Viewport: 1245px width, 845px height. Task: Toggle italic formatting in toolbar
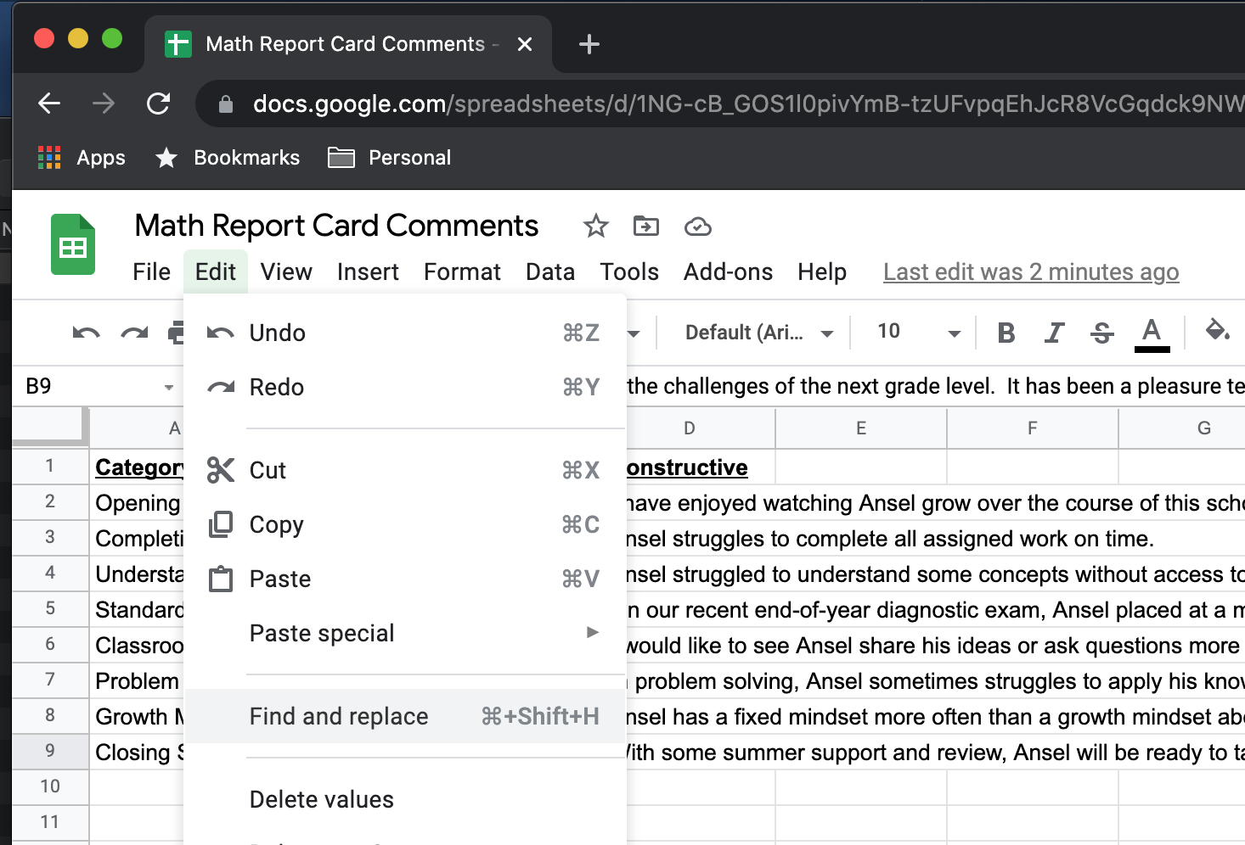pyautogui.click(x=1054, y=333)
